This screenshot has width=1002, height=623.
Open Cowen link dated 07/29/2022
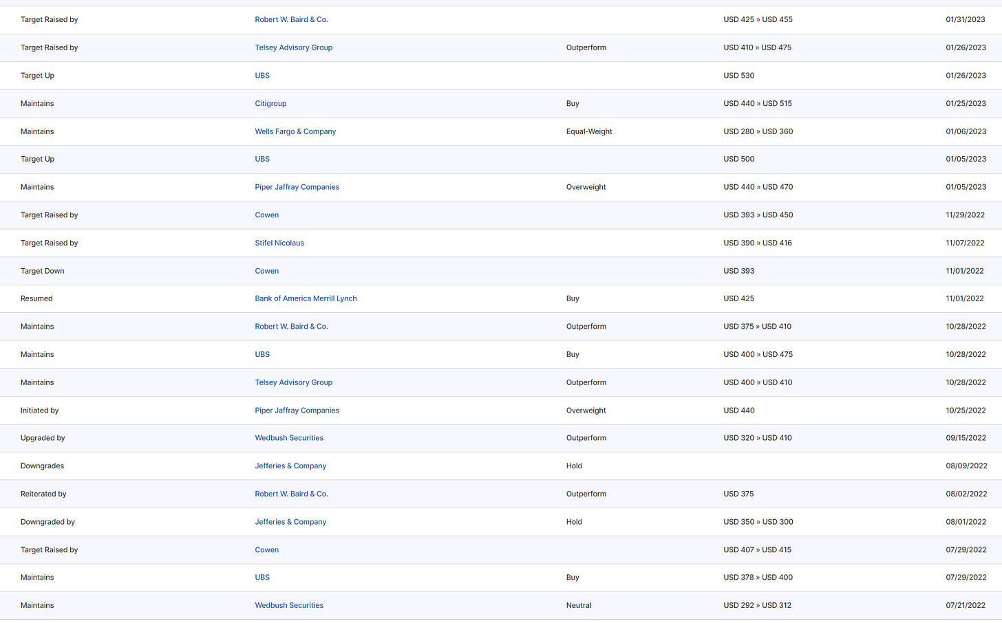(x=266, y=550)
